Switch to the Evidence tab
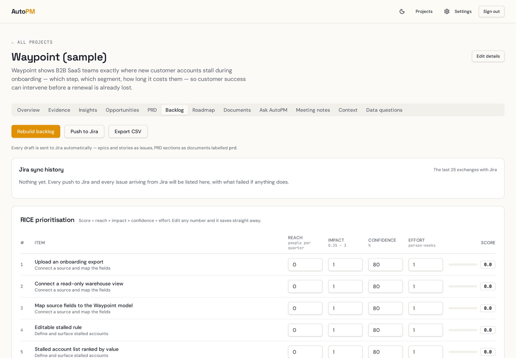Screen dimensions: 516x358 tap(59, 110)
